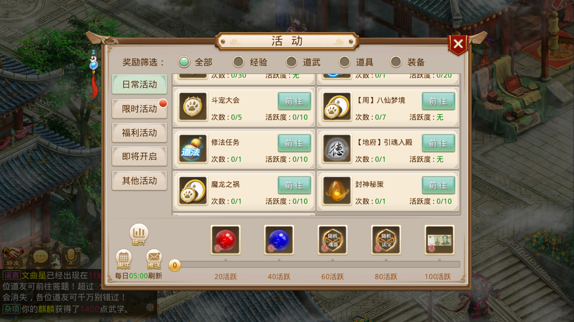574x322 pixels.
Task: Tap the banknote 100活跃 reward
Action: click(439, 240)
